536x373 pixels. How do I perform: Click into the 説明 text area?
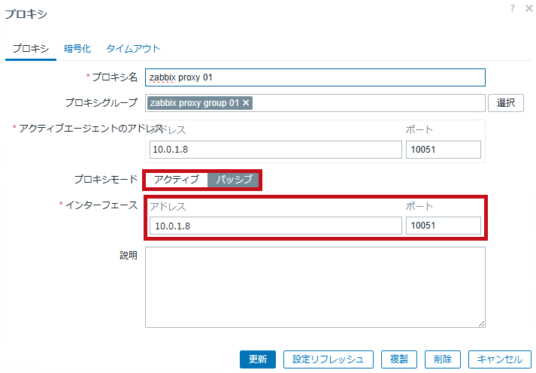point(315,287)
